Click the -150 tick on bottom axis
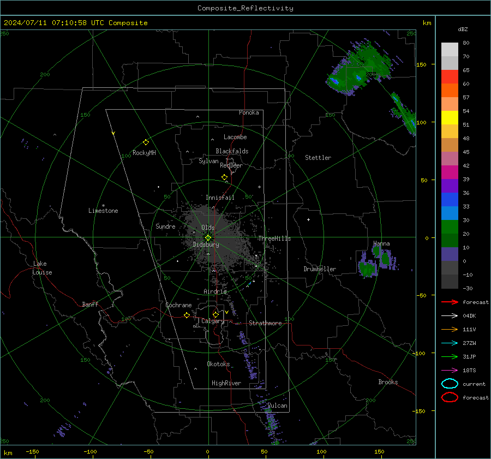 click(32, 451)
